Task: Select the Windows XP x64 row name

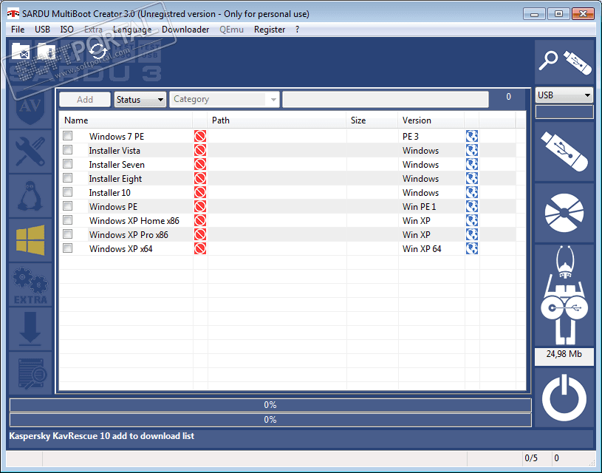Action: [121, 249]
